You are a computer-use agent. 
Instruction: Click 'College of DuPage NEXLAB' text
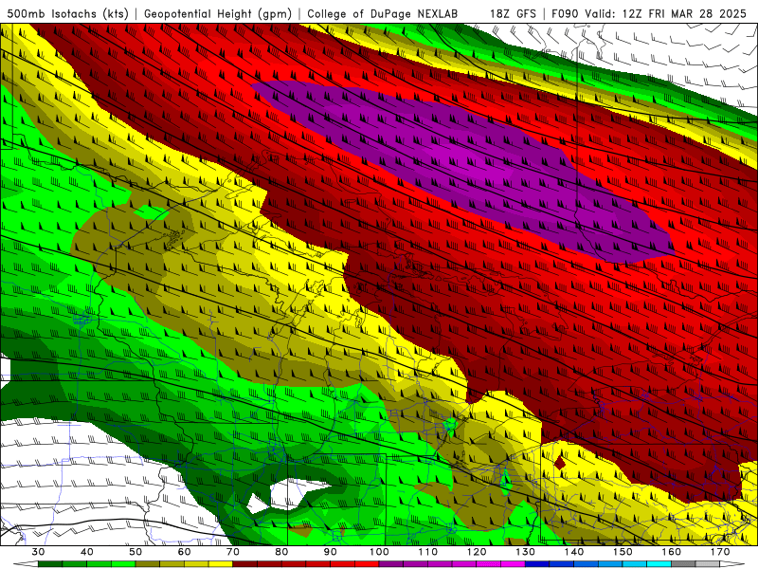pyautogui.click(x=383, y=14)
